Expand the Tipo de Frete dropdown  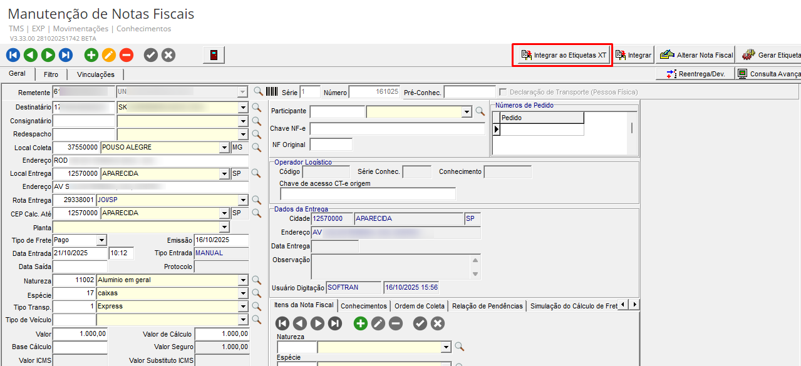point(101,240)
